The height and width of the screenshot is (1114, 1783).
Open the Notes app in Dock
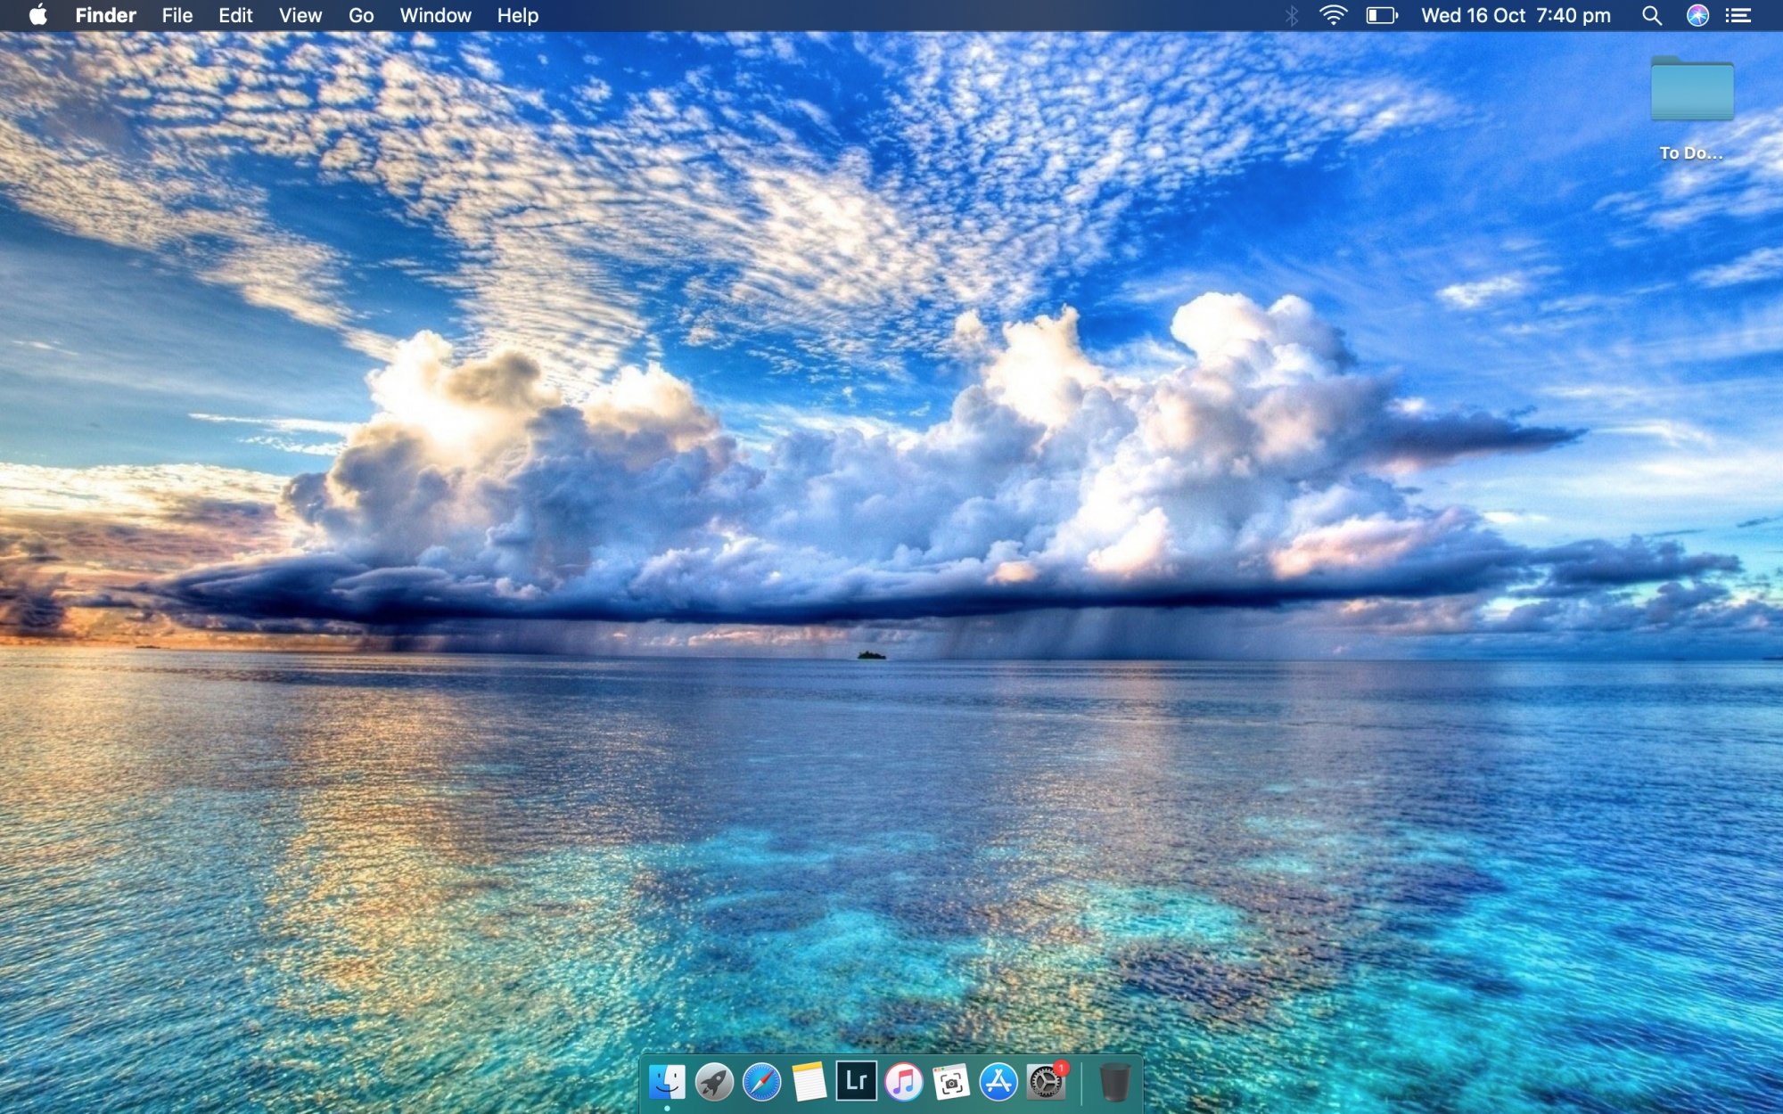tap(809, 1082)
